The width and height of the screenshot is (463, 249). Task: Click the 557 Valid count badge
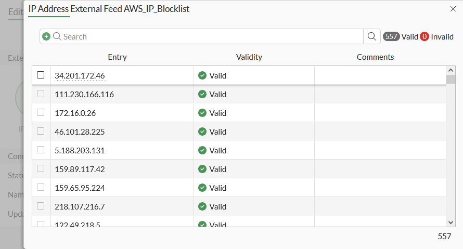tap(391, 36)
